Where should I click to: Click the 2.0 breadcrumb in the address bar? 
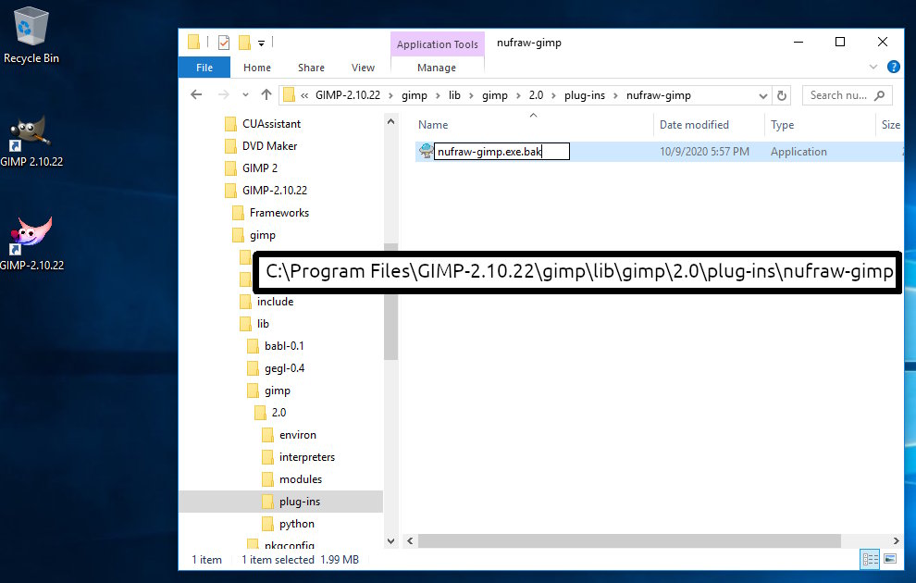click(x=536, y=95)
